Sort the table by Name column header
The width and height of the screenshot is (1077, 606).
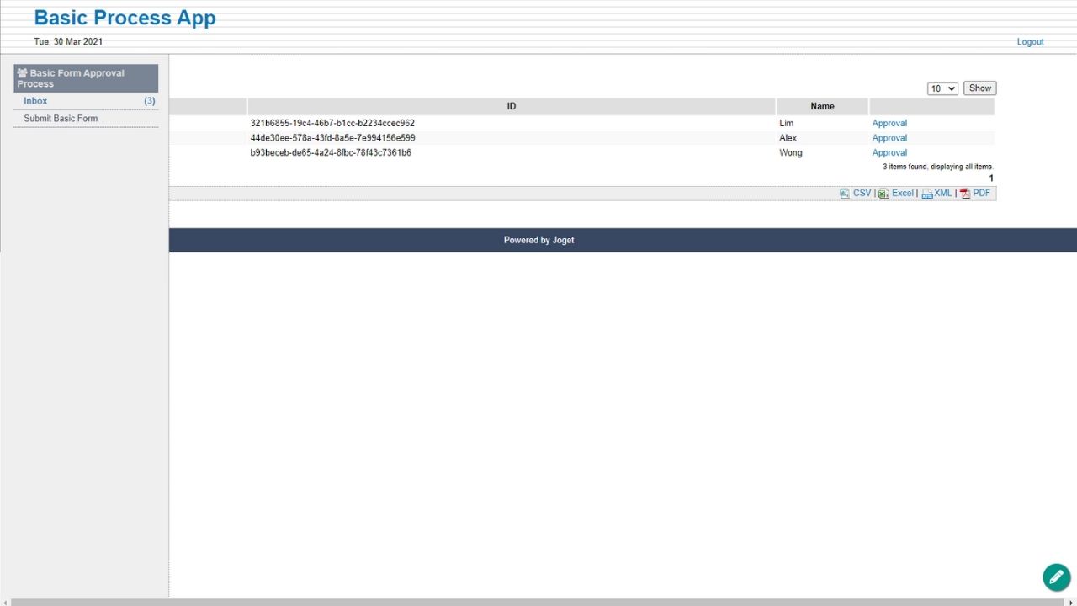tap(822, 107)
